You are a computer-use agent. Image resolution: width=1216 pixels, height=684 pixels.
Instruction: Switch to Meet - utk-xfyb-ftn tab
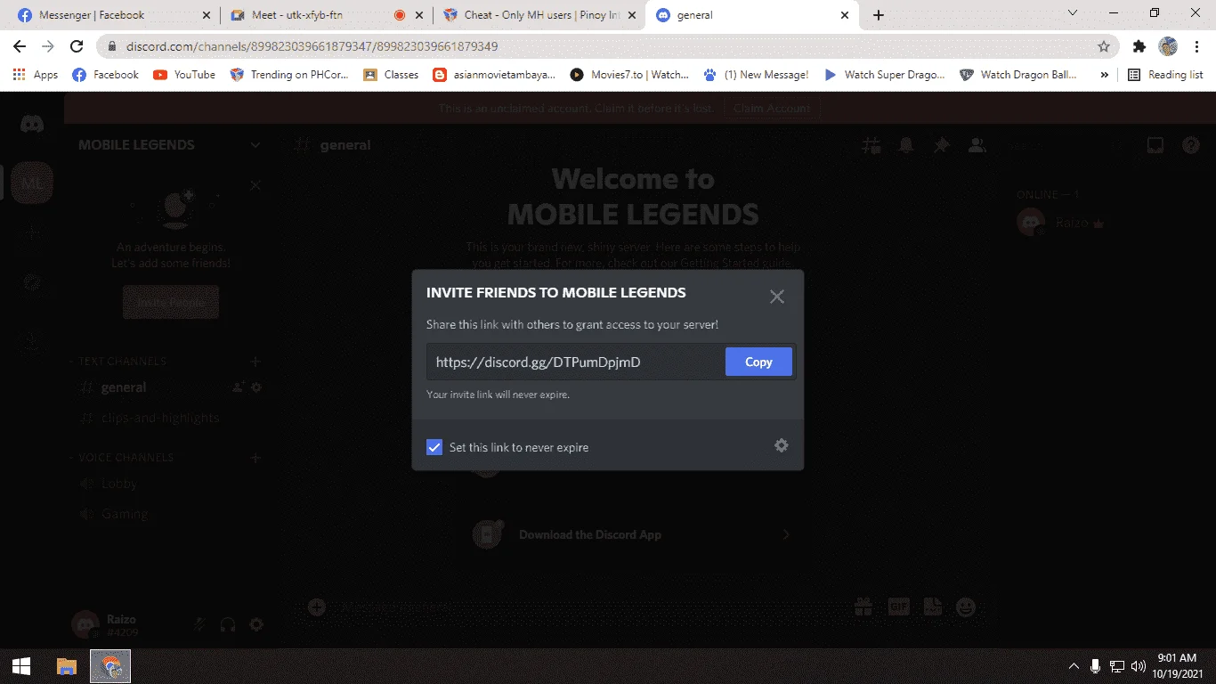326,15
